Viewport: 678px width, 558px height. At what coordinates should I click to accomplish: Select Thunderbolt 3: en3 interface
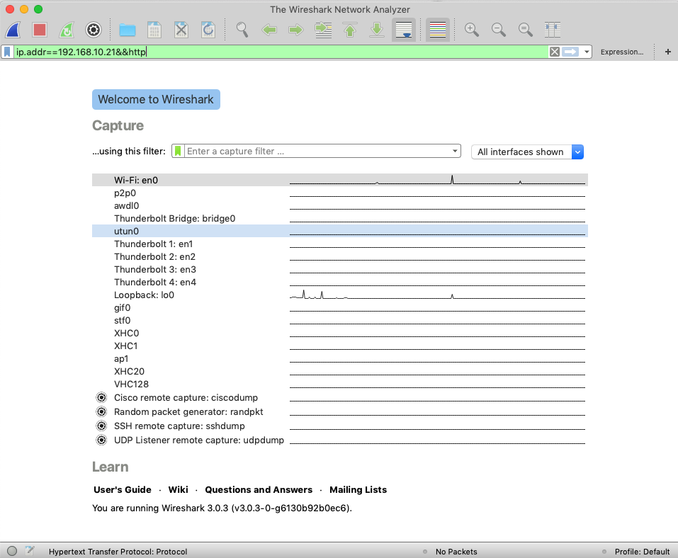pos(339,269)
